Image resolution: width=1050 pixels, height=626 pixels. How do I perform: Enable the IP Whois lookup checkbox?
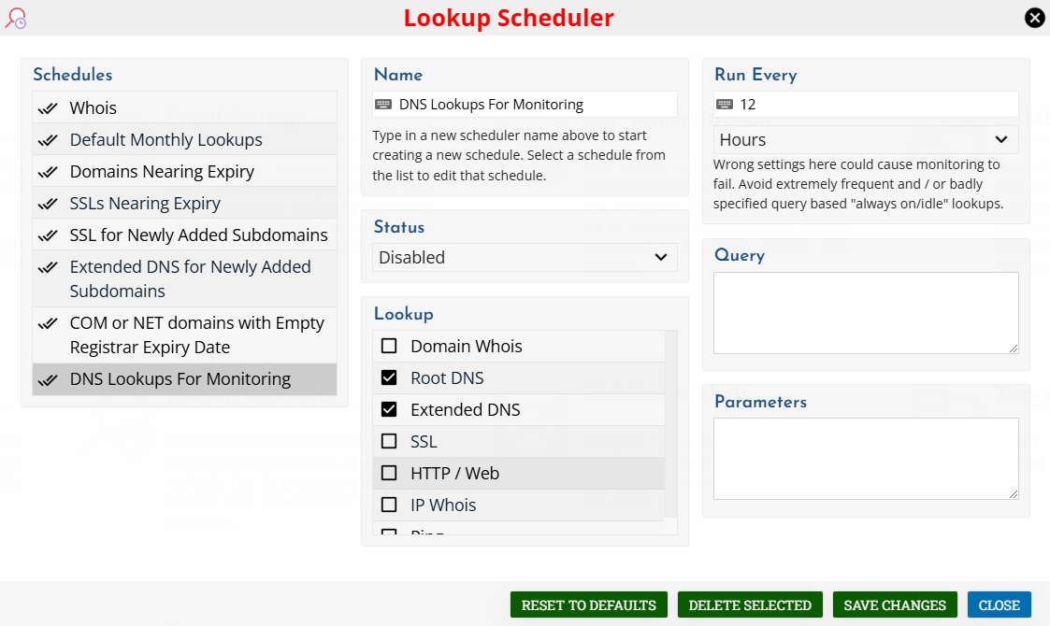[x=389, y=505]
